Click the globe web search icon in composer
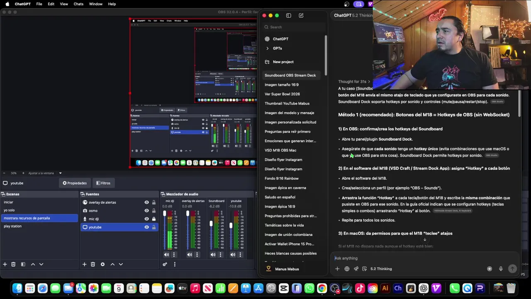The width and height of the screenshot is (531, 299). 347,269
